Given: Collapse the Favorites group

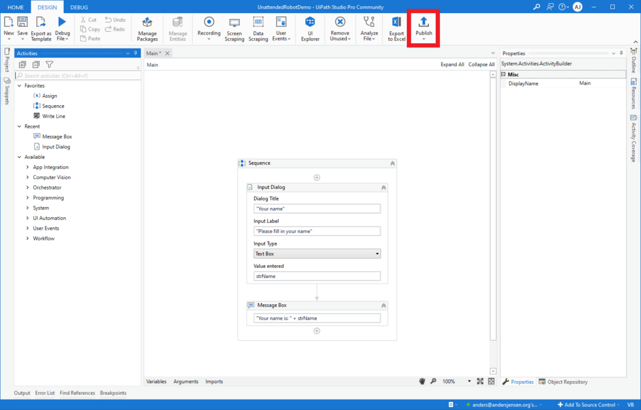Looking at the screenshot, I should coord(19,86).
